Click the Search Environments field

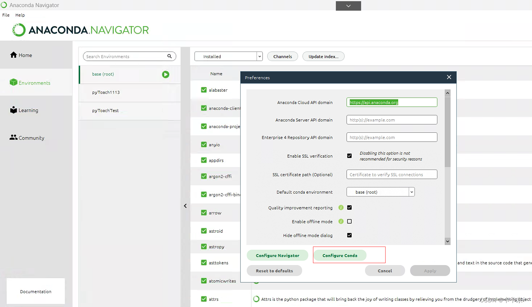129,56
